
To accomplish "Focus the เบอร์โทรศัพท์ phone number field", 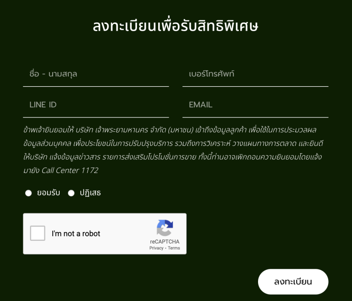I will pyautogui.click(x=255, y=74).
